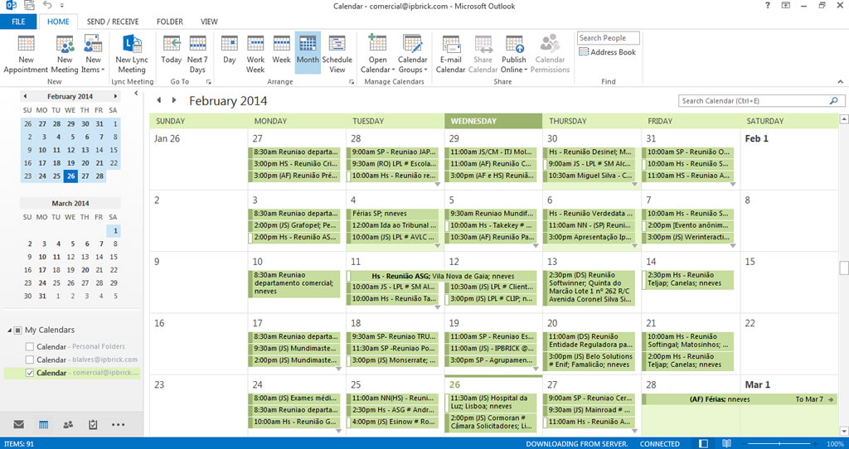This screenshot has width=849, height=449.
Task: Expand the Open Calendar dropdown
Action: coord(377,54)
